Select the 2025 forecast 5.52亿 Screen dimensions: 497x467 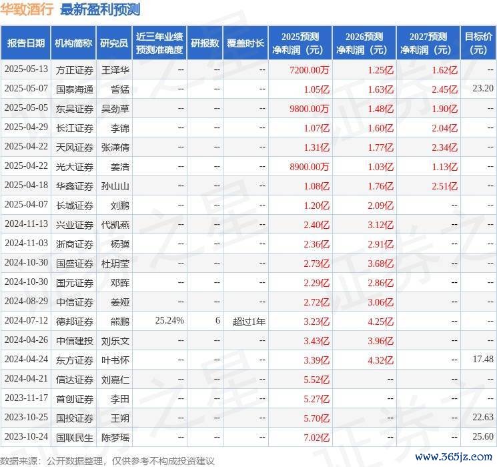pyautogui.click(x=316, y=380)
